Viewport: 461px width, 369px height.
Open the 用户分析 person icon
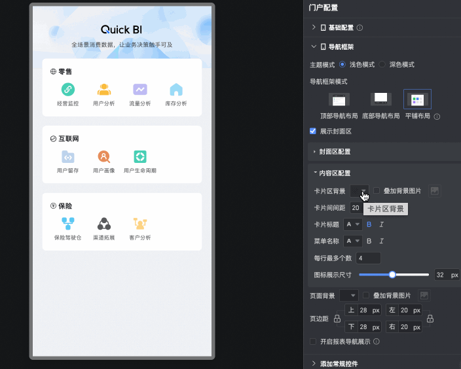(x=103, y=90)
